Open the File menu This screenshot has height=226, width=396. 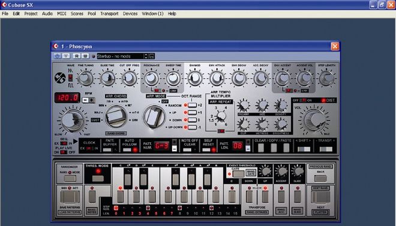(5, 14)
